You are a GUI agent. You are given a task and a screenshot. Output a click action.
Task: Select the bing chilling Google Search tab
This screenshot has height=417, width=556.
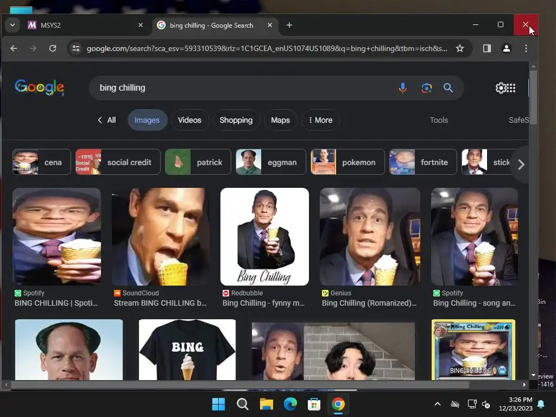tap(216, 25)
